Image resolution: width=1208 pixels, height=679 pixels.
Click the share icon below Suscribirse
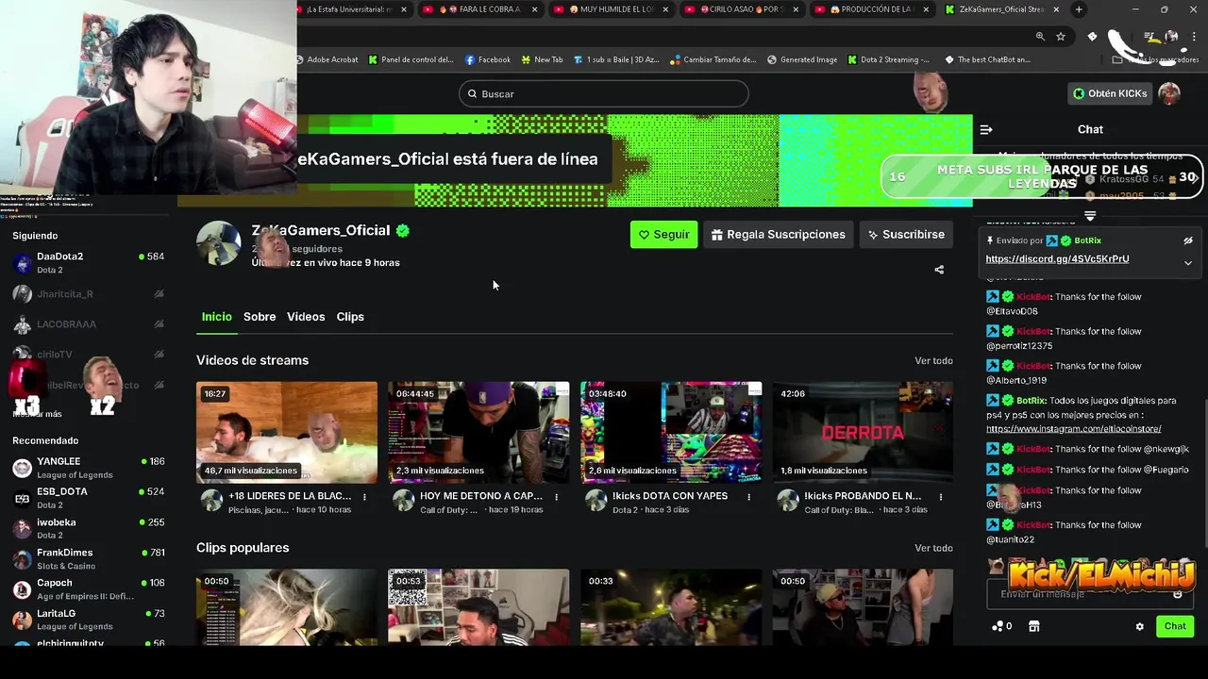939,270
